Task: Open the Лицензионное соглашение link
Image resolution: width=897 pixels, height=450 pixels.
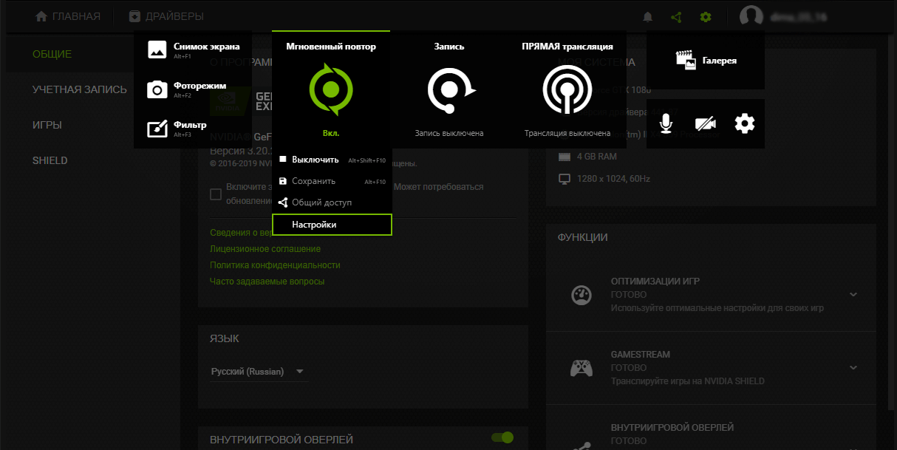Action: tap(265, 249)
